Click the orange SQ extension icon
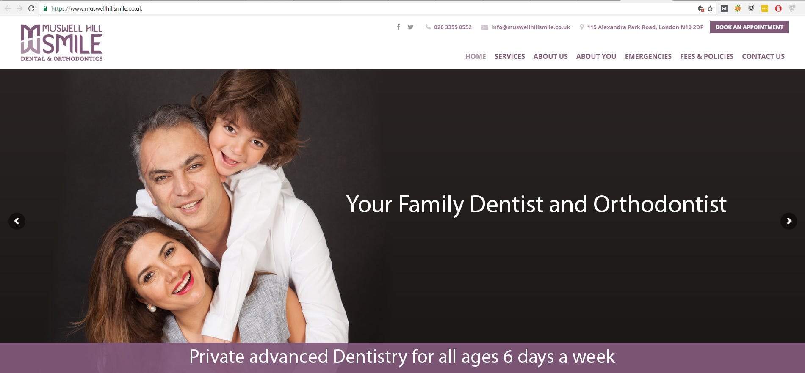This screenshot has height=373, width=805. 738,8
